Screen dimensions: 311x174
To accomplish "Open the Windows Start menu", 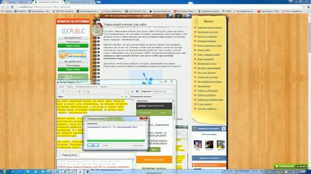I will click(x=4, y=172).
